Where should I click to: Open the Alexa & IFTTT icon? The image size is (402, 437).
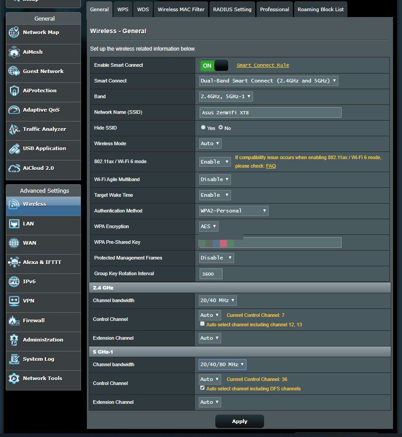14,262
